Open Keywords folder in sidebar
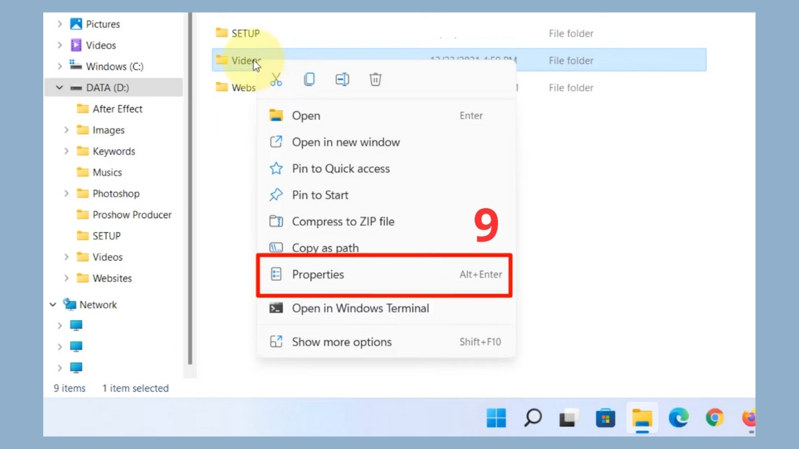The height and width of the screenshot is (449, 799). coord(114,152)
